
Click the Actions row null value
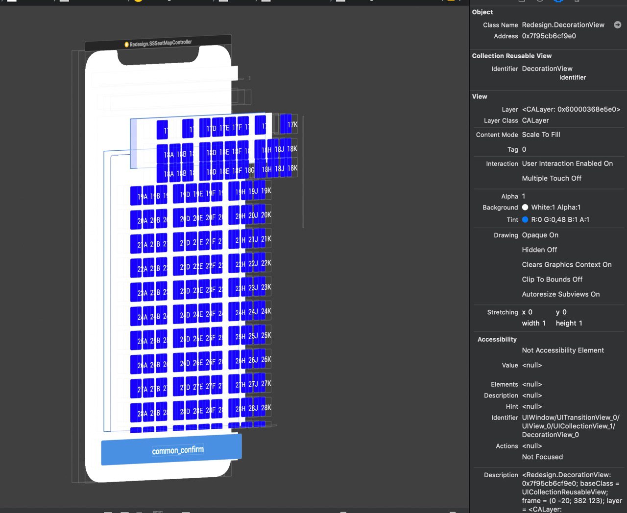click(532, 446)
